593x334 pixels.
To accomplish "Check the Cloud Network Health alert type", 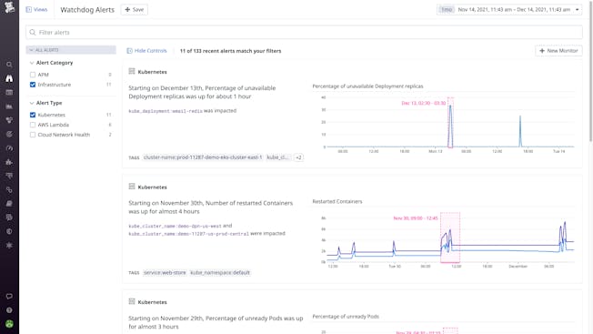I will pos(33,135).
